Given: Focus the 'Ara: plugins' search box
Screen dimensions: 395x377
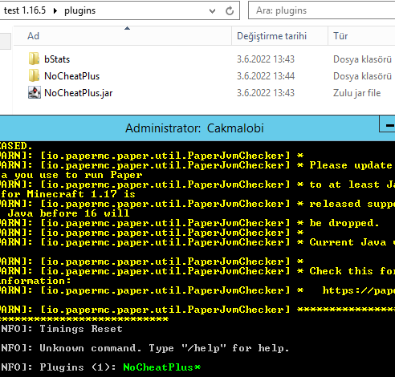Looking at the screenshot, I should click(x=321, y=10).
